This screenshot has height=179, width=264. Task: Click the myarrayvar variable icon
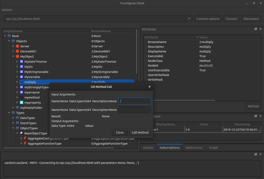tap(22, 92)
